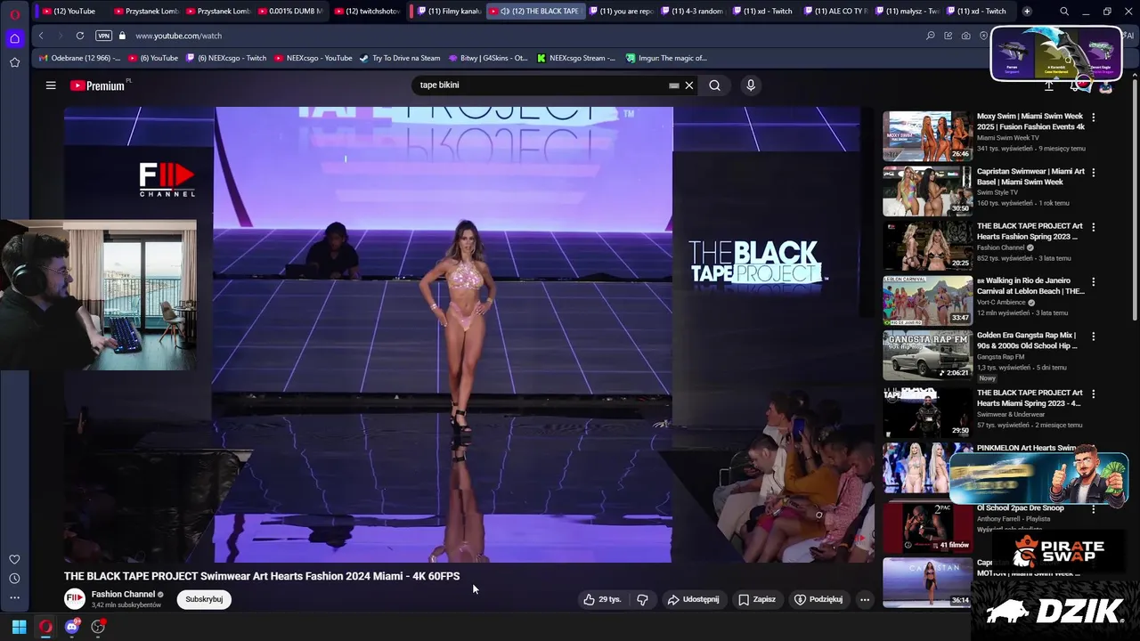Like the video with thumbs-up 29 tys.

pyautogui.click(x=602, y=599)
